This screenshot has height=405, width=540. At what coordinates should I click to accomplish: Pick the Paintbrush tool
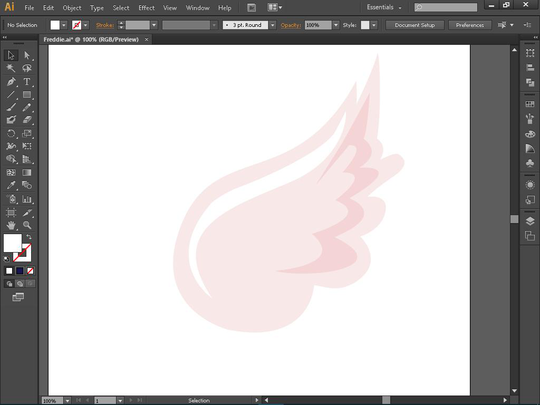coord(11,107)
